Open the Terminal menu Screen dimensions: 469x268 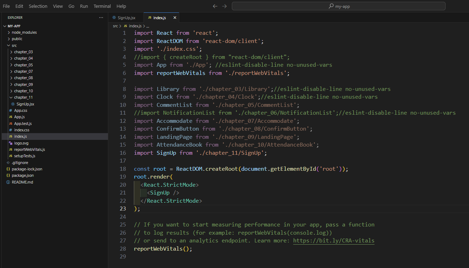102,6
